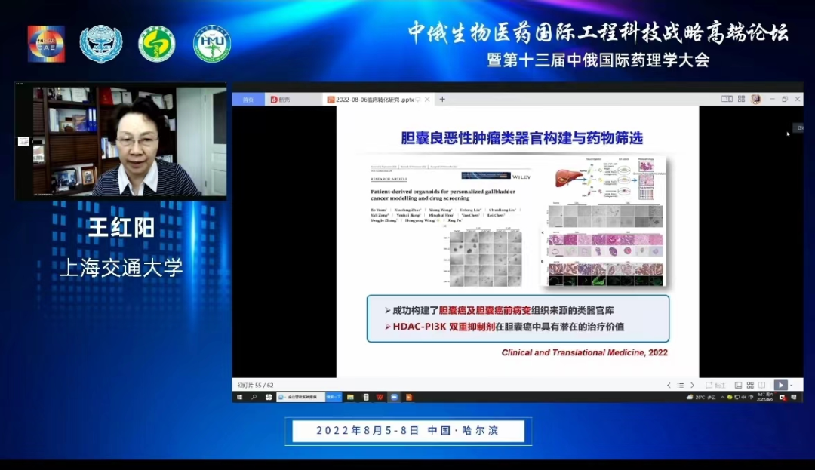Switch to the 首页 home tab
This screenshot has width=815, height=470.
tap(248, 99)
